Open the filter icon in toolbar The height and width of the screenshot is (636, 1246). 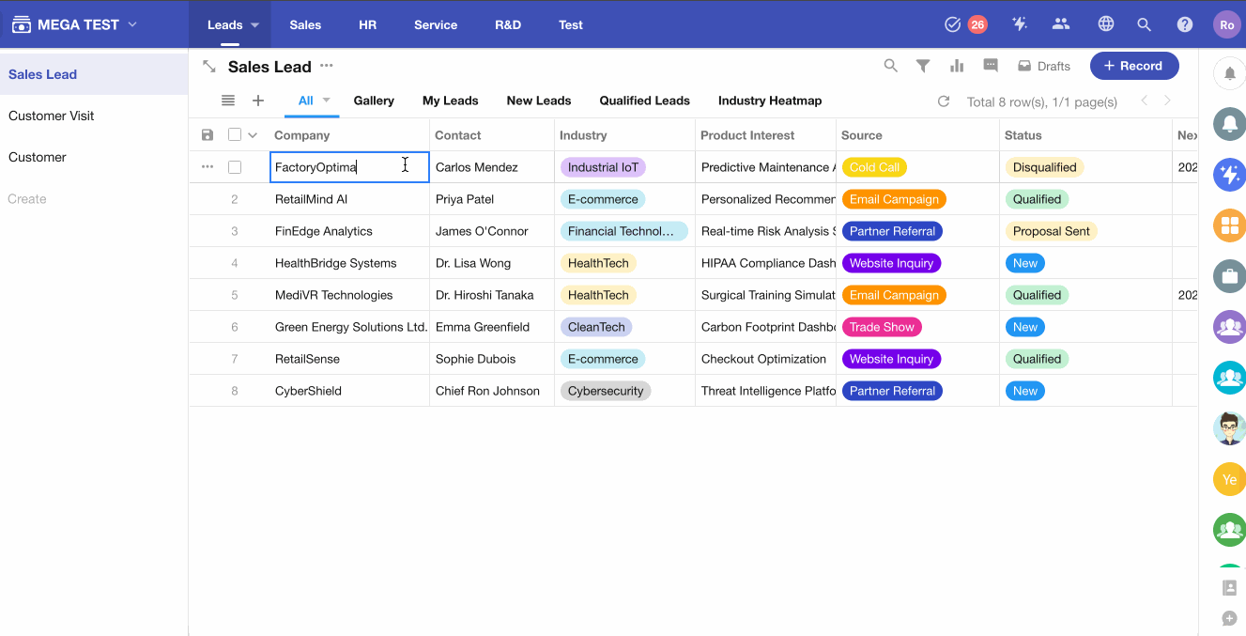pyautogui.click(x=923, y=66)
